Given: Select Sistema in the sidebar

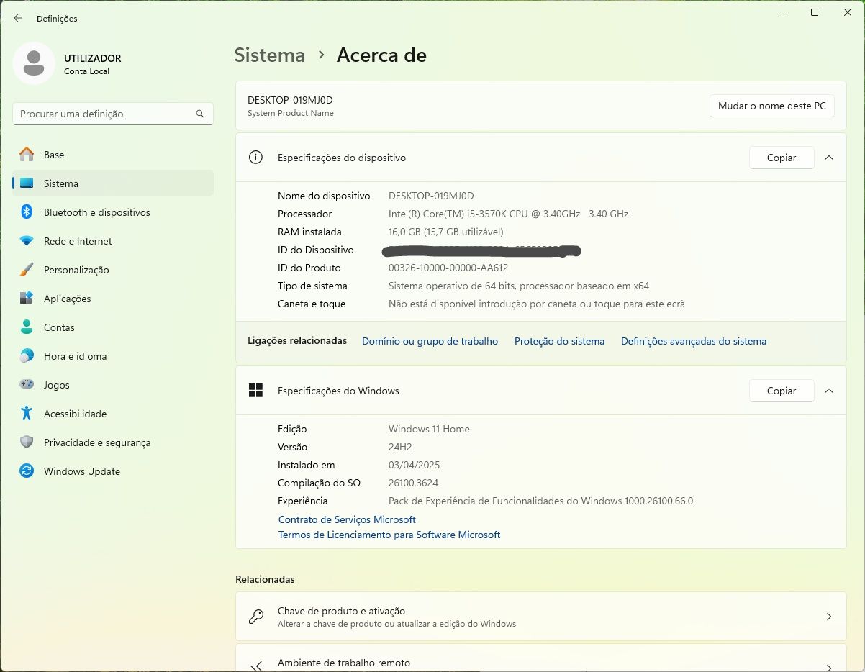Looking at the screenshot, I should (x=113, y=183).
